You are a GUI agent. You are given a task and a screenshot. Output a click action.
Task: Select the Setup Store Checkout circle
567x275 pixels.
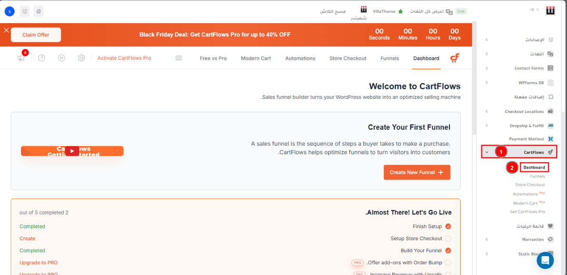point(448,238)
